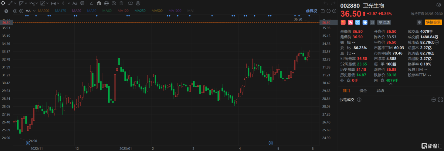This screenshot has width=444, height=151.
Task: Click the E earnings marker near 2022/11
Action: tap(28, 143)
